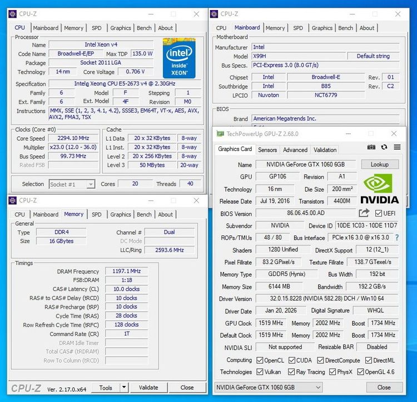Click the Tools button in CPU-Z
Viewport: 417px width, 402px height.
click(x=106, y=388)
